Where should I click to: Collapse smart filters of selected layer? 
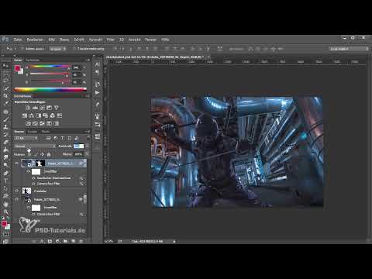click(x=84, y=164)
